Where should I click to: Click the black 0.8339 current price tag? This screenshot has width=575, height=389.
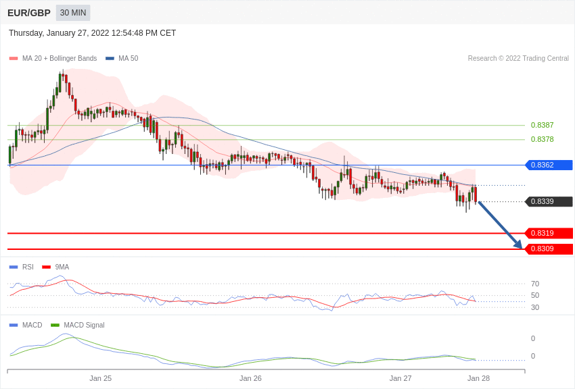(x=549, y=202)
